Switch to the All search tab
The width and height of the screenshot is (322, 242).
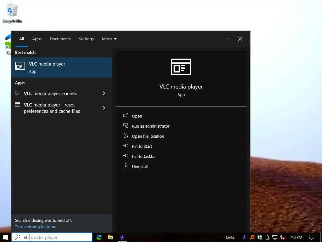[22, 39]
